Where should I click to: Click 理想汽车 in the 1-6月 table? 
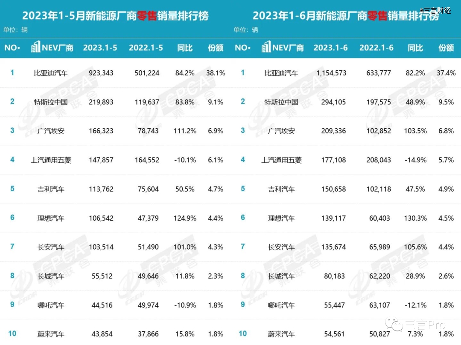click(x=281, y=218)
